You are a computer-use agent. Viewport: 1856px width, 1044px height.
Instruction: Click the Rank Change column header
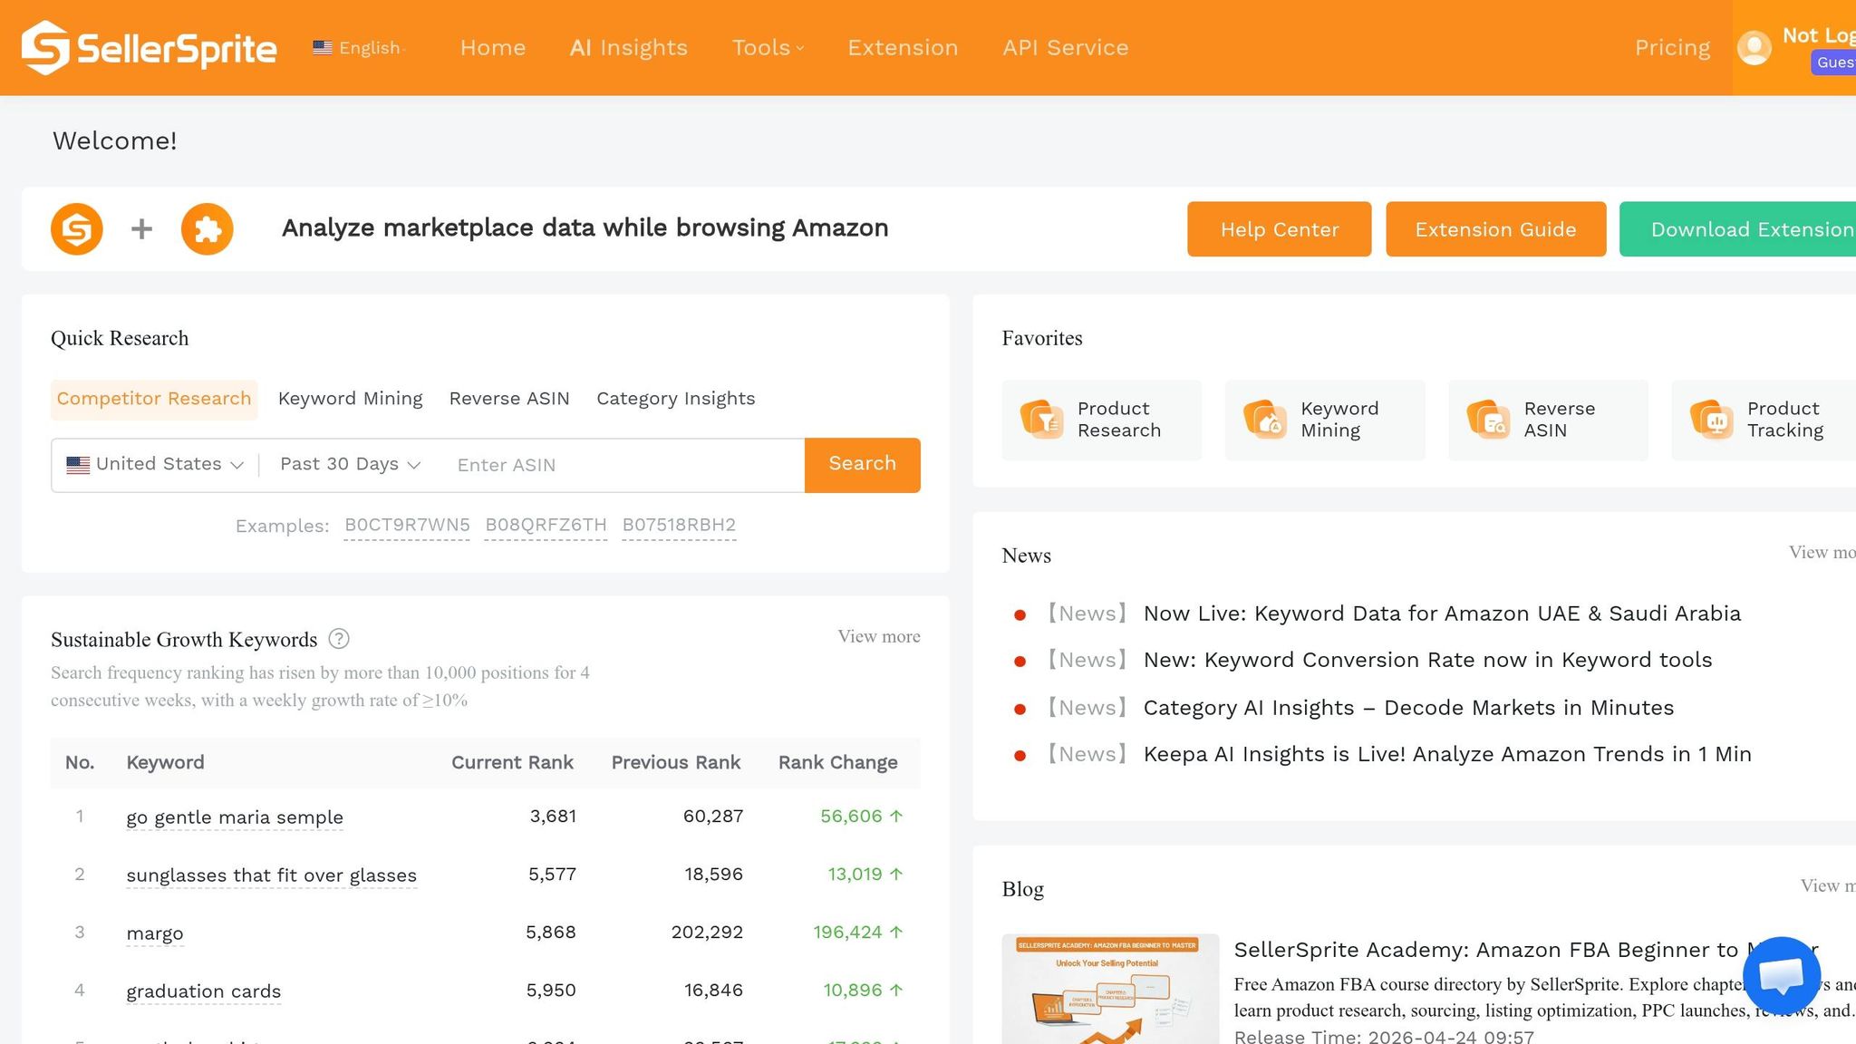838,763
